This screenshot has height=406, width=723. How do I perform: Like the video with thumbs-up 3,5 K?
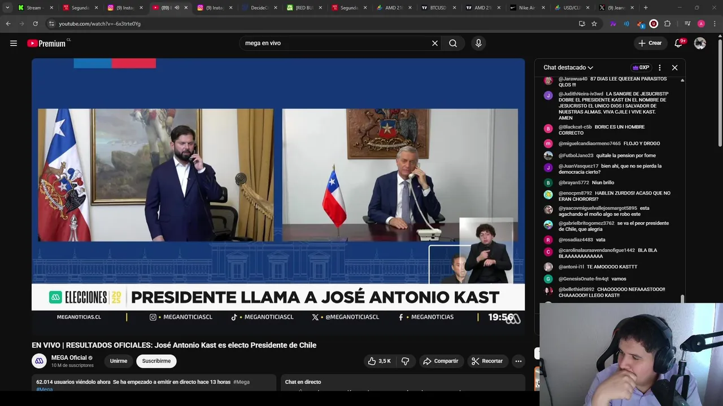(380, 361)
